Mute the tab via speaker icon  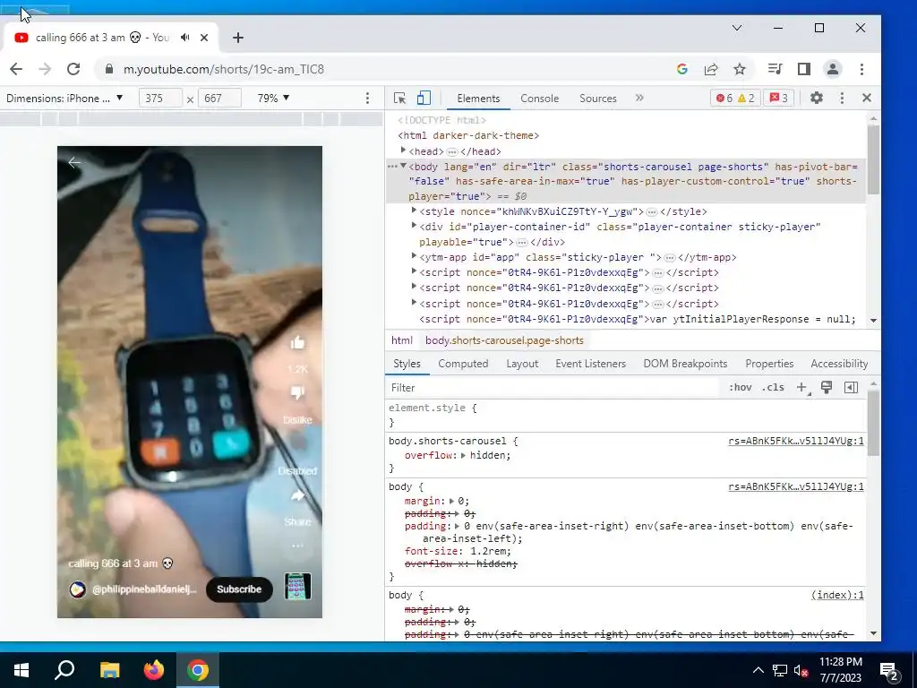tap(185, 38)
